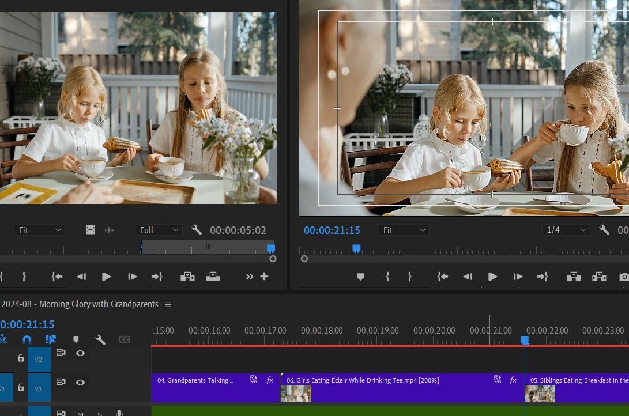Step back one frame in Program Monitor
Image resolution: width=629 pixels, height=416 pixels.
pos(468,277)
